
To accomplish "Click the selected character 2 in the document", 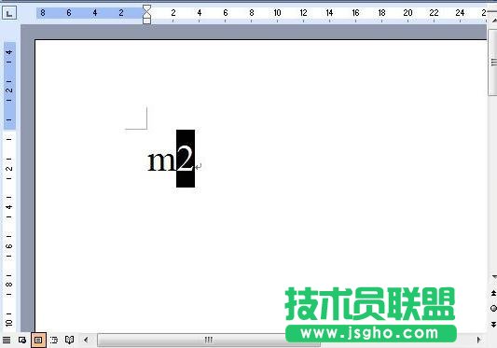I will 186,159.
